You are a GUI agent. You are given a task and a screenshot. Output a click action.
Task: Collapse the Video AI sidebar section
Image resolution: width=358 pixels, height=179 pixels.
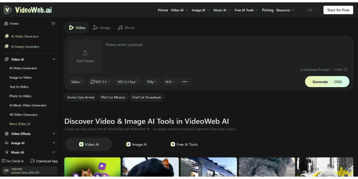[54, 59]
